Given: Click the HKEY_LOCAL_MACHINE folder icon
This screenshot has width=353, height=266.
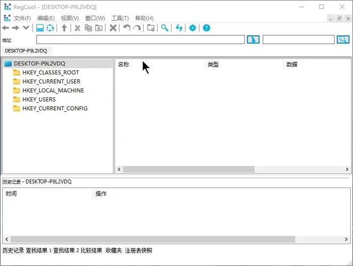Looking at the screenshot, I should (x=17, y=90).
